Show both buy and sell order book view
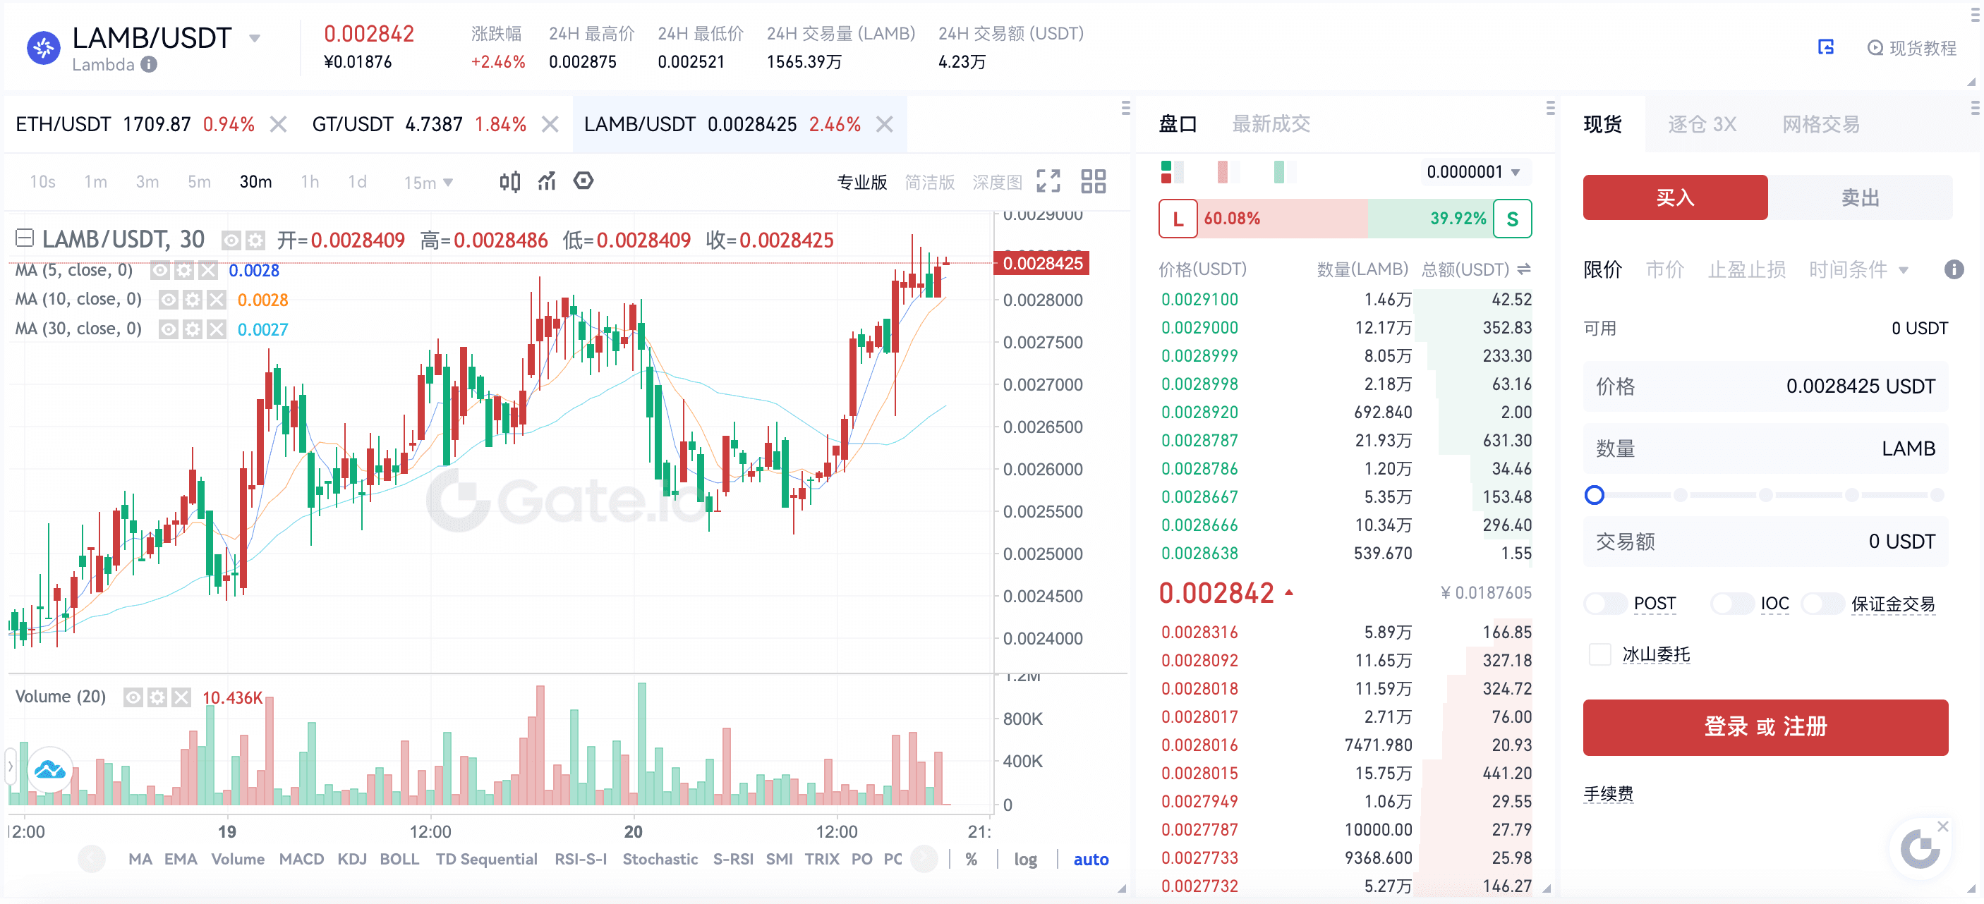 click(1171, 172)
